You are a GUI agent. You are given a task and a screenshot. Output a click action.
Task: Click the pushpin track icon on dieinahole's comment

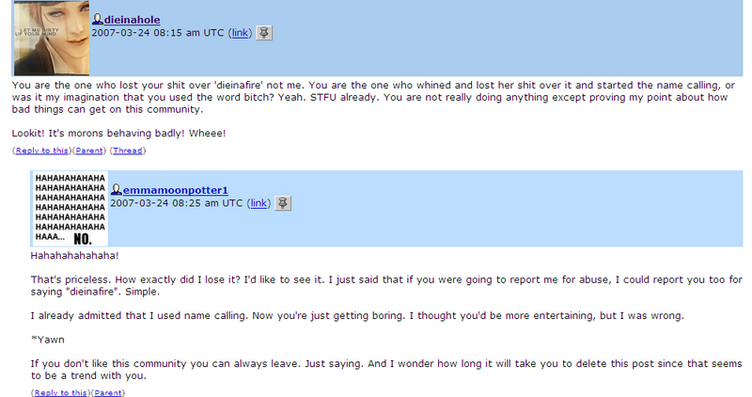pos(264,33)
